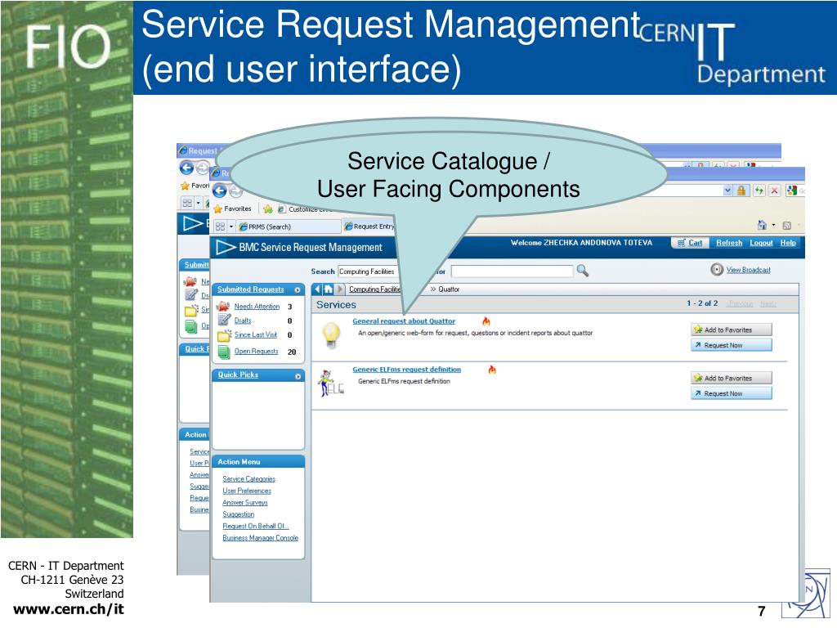Collapse the Quick Picks panel
837x628 pixels.
pos(298,376)
